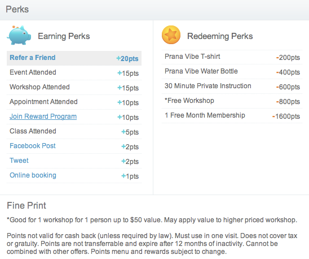This screenshot has height=259, width=309.
Task: Click the orange star coin icon
Action: pyautogui.click(x=171, y=35)
